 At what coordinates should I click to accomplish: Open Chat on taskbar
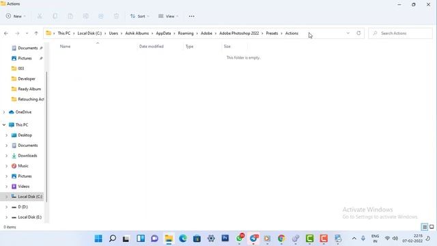[x=154, y=238]
